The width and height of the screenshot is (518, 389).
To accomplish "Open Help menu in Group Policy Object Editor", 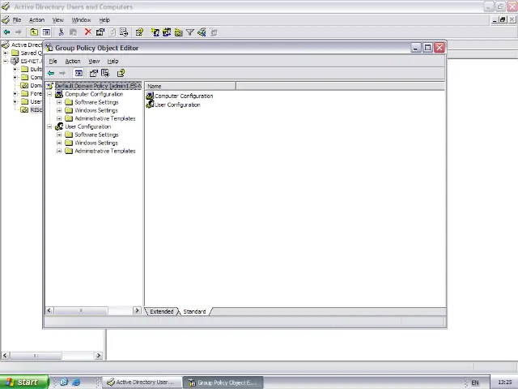I will (113, 62).
